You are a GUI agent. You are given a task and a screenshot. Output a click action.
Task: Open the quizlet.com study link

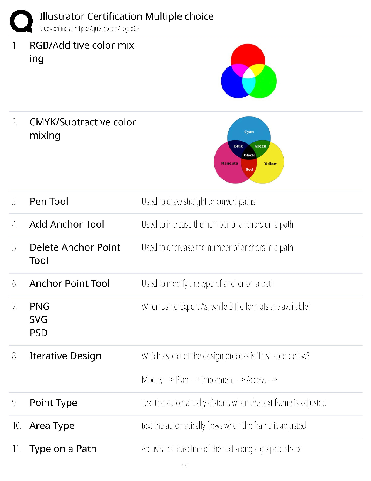click(89, 29)
